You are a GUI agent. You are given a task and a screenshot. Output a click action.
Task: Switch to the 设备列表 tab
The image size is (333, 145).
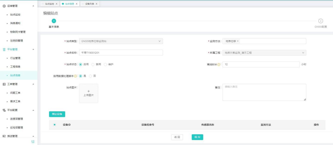[89, 4]
